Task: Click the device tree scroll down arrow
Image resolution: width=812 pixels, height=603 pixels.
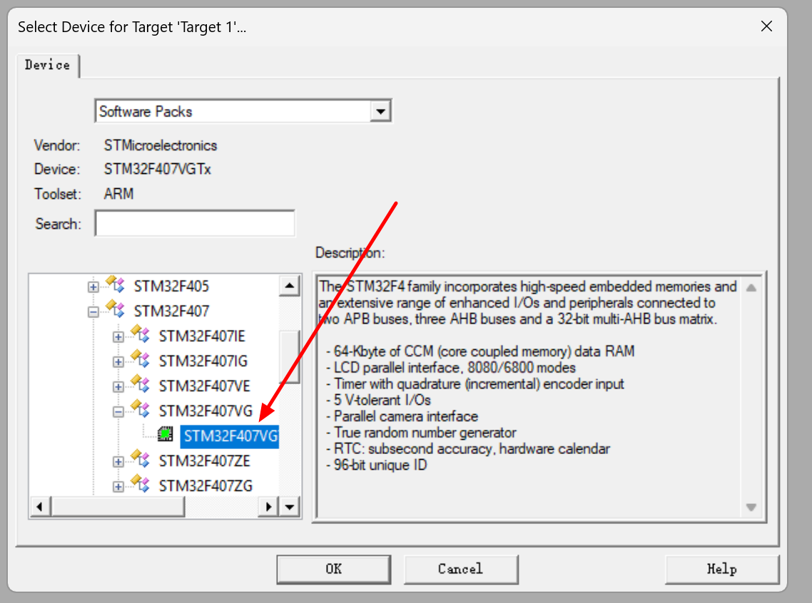Action: click(x=290, y=507)
